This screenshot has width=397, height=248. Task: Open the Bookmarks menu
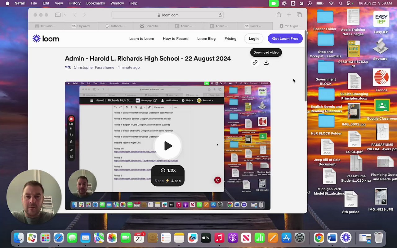(95, 3)
